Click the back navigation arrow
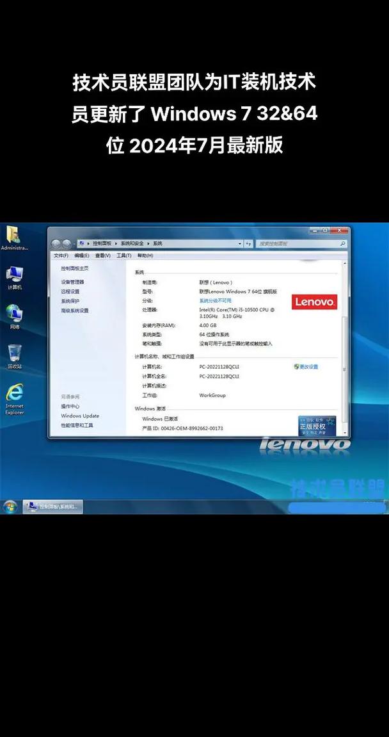Screen dimensions: 389x737 (56, 244)
